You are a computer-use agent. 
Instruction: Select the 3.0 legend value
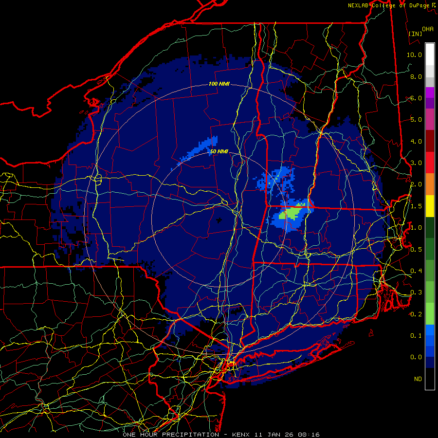[x=416, y=163]
